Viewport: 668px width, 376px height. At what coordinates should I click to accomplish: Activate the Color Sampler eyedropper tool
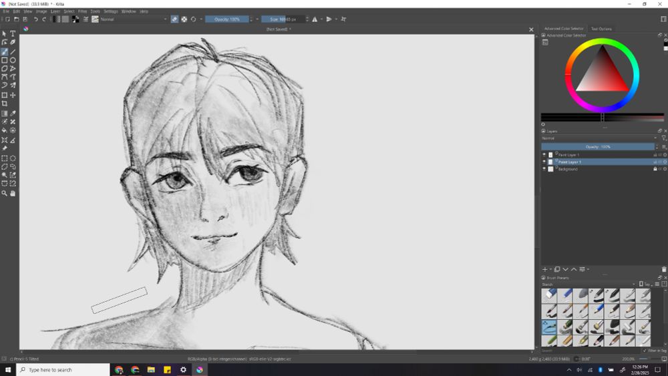pos(13,114)
